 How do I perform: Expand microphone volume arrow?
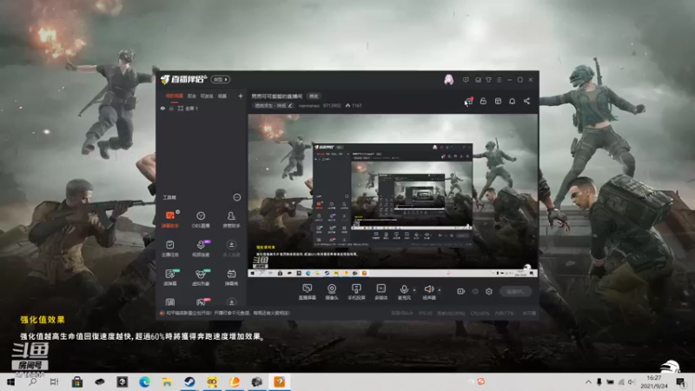pos(414,290)
